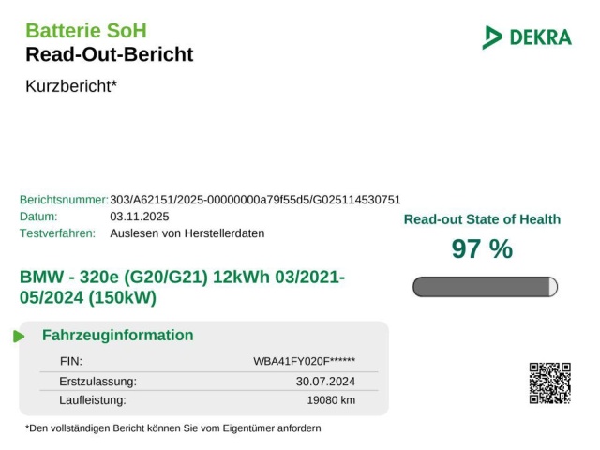
Task: Click the green Batterie SoH title
Action: point(86,31)
